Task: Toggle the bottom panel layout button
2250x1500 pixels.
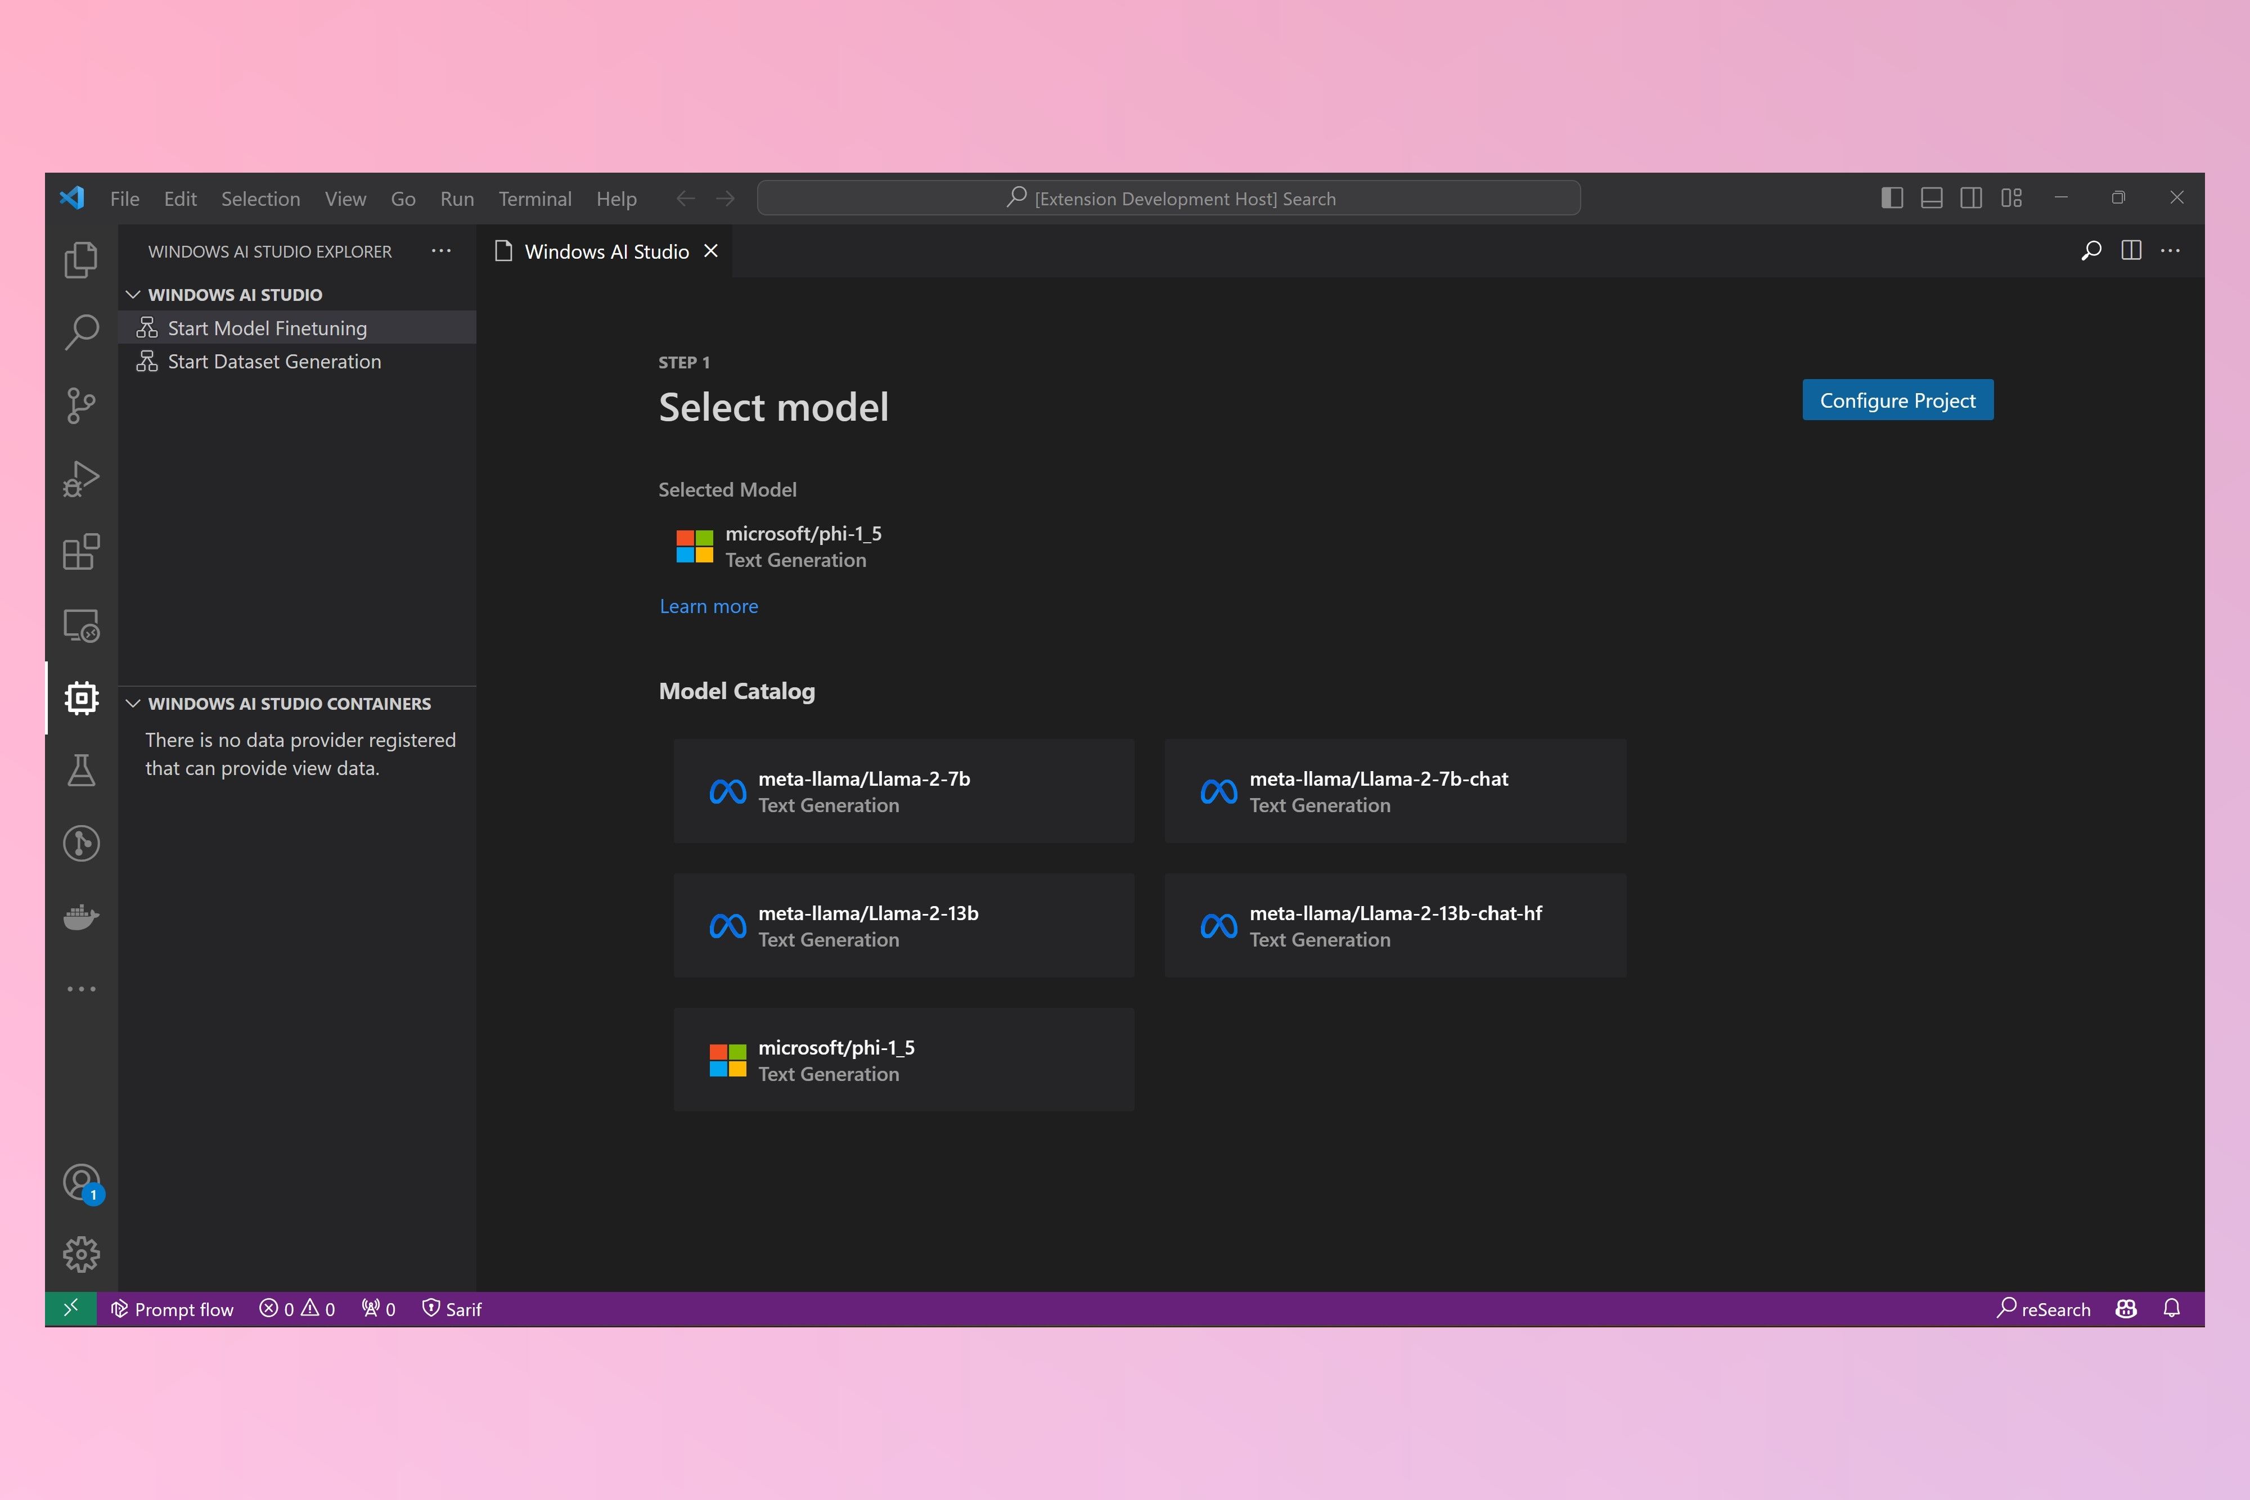Action: tap(1932, 198)
